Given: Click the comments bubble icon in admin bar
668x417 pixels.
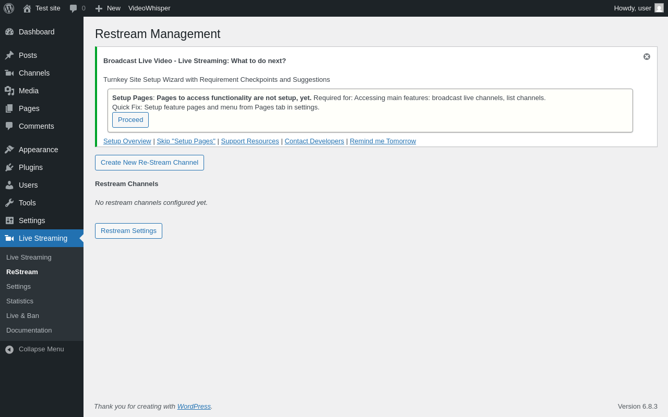Looking at the screenshot, I should [73, 8].
